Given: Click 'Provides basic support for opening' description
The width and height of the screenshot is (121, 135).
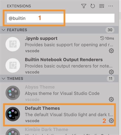Looking at the screenshot, I should [69, 45].
